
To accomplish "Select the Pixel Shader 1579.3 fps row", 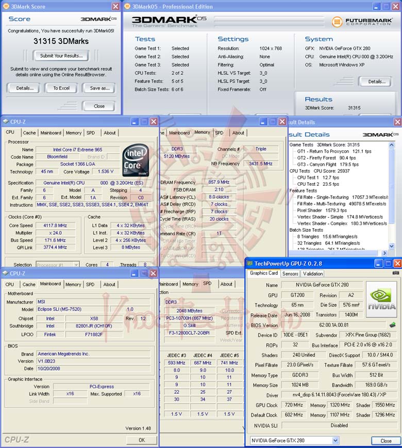I will (322, 210).
